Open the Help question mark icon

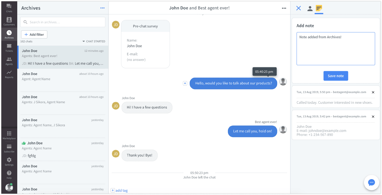pyautogui.click(x=9, y=175)
